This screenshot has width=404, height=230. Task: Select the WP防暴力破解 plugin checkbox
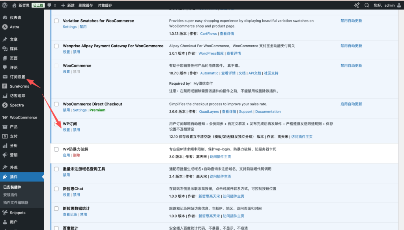(56, 149)
